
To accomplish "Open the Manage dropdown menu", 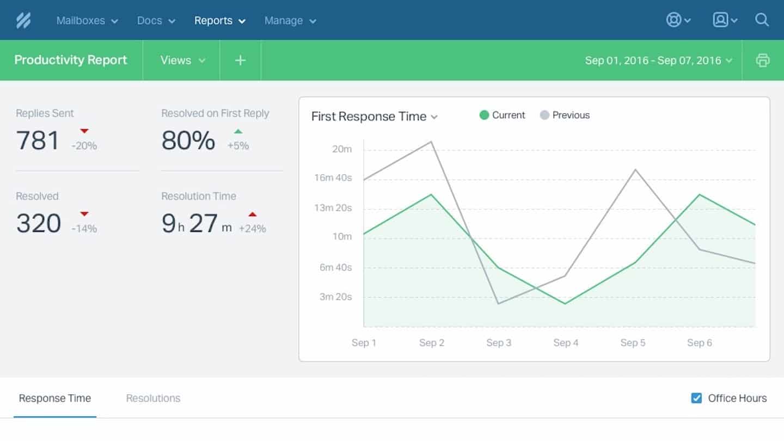I will [x=290, y=21].
